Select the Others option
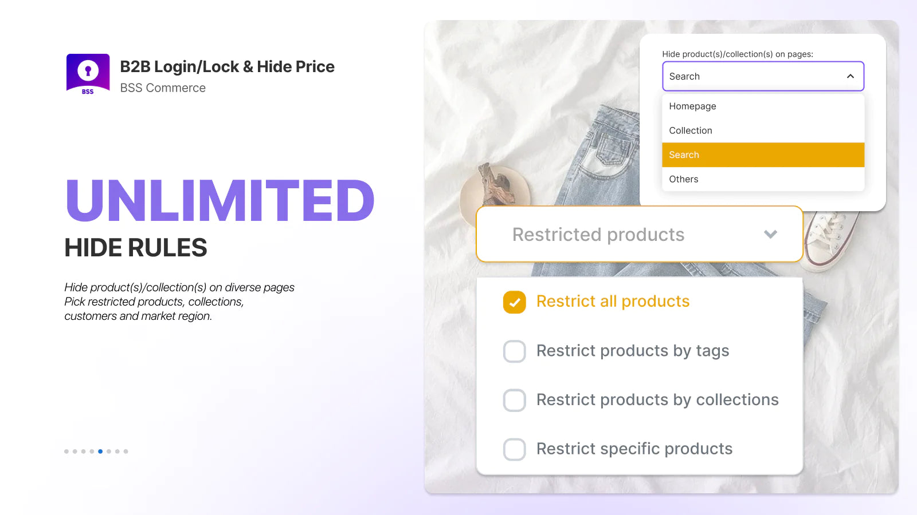This screenshot has height=515, width=917. [x=683, y=179]
